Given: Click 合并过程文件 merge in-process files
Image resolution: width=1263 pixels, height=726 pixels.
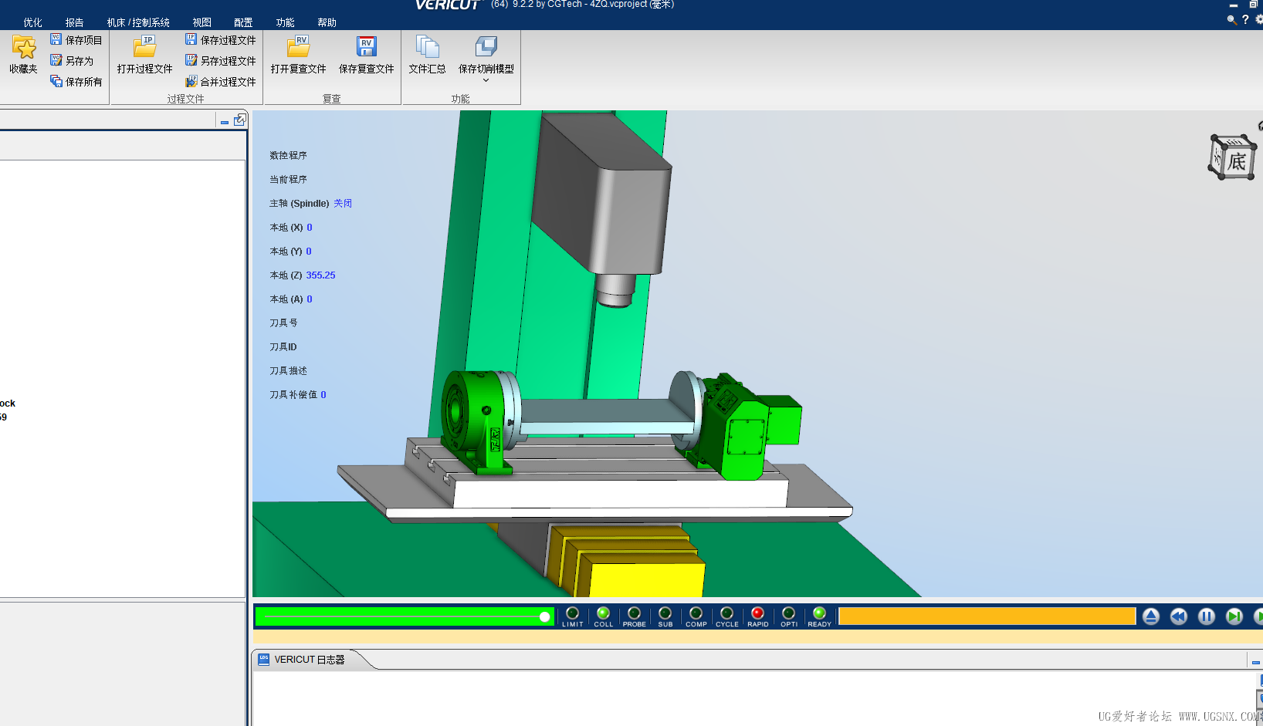Looking at the screenshot, I should (x=221, y=82).
